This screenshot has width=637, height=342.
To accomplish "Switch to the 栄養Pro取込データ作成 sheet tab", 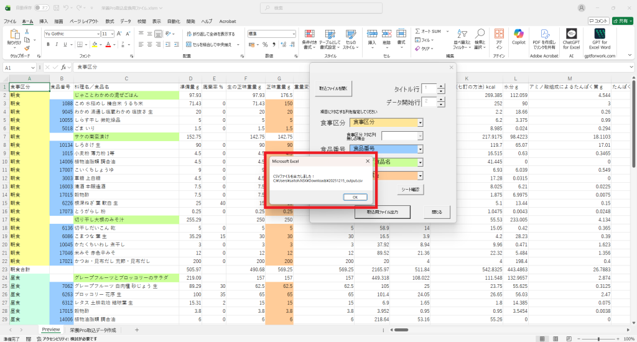I will point(92,330).
